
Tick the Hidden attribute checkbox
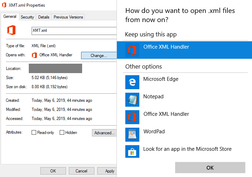[62, 133]
